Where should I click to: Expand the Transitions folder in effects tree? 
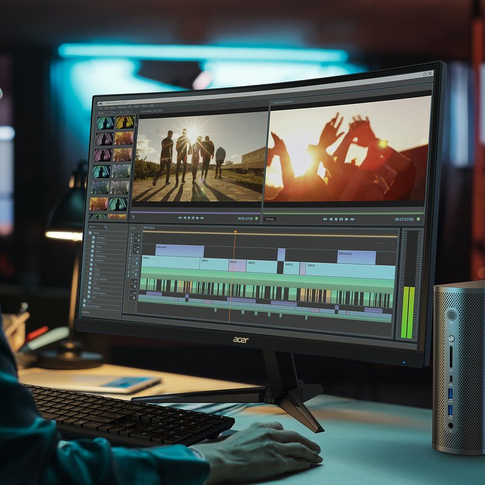click(92, 242)
